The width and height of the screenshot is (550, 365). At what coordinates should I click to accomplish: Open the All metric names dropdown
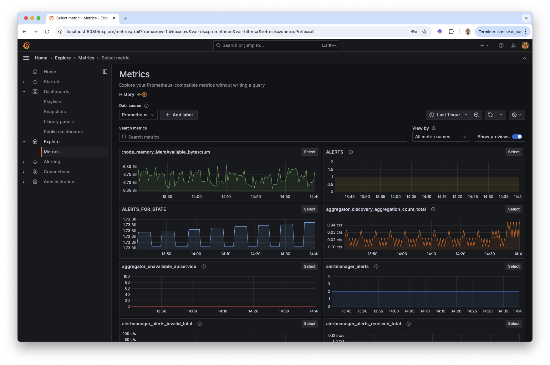[x=441, y=137]
